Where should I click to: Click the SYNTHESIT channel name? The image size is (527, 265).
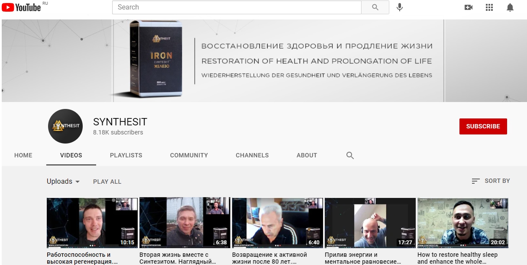coord(120,122)
